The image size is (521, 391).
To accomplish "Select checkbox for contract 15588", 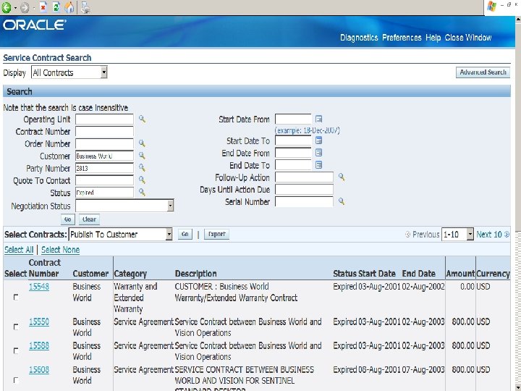I will point(16,350).
